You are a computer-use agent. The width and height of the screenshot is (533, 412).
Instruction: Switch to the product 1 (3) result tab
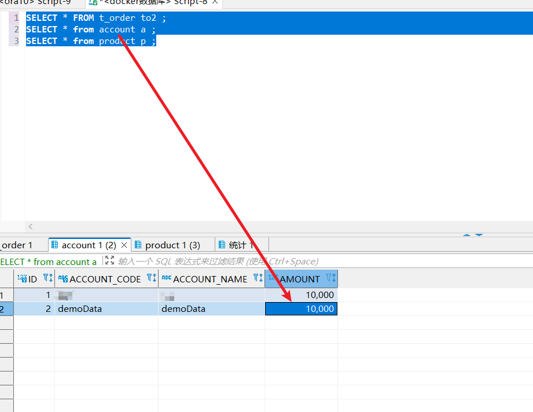(172, 245)
